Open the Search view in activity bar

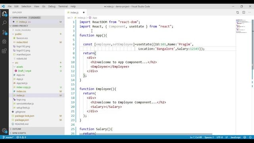click(4, 23)
